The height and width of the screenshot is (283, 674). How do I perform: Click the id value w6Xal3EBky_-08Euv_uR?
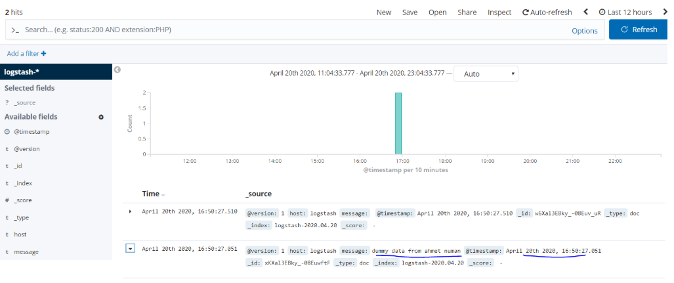point(569,213)
